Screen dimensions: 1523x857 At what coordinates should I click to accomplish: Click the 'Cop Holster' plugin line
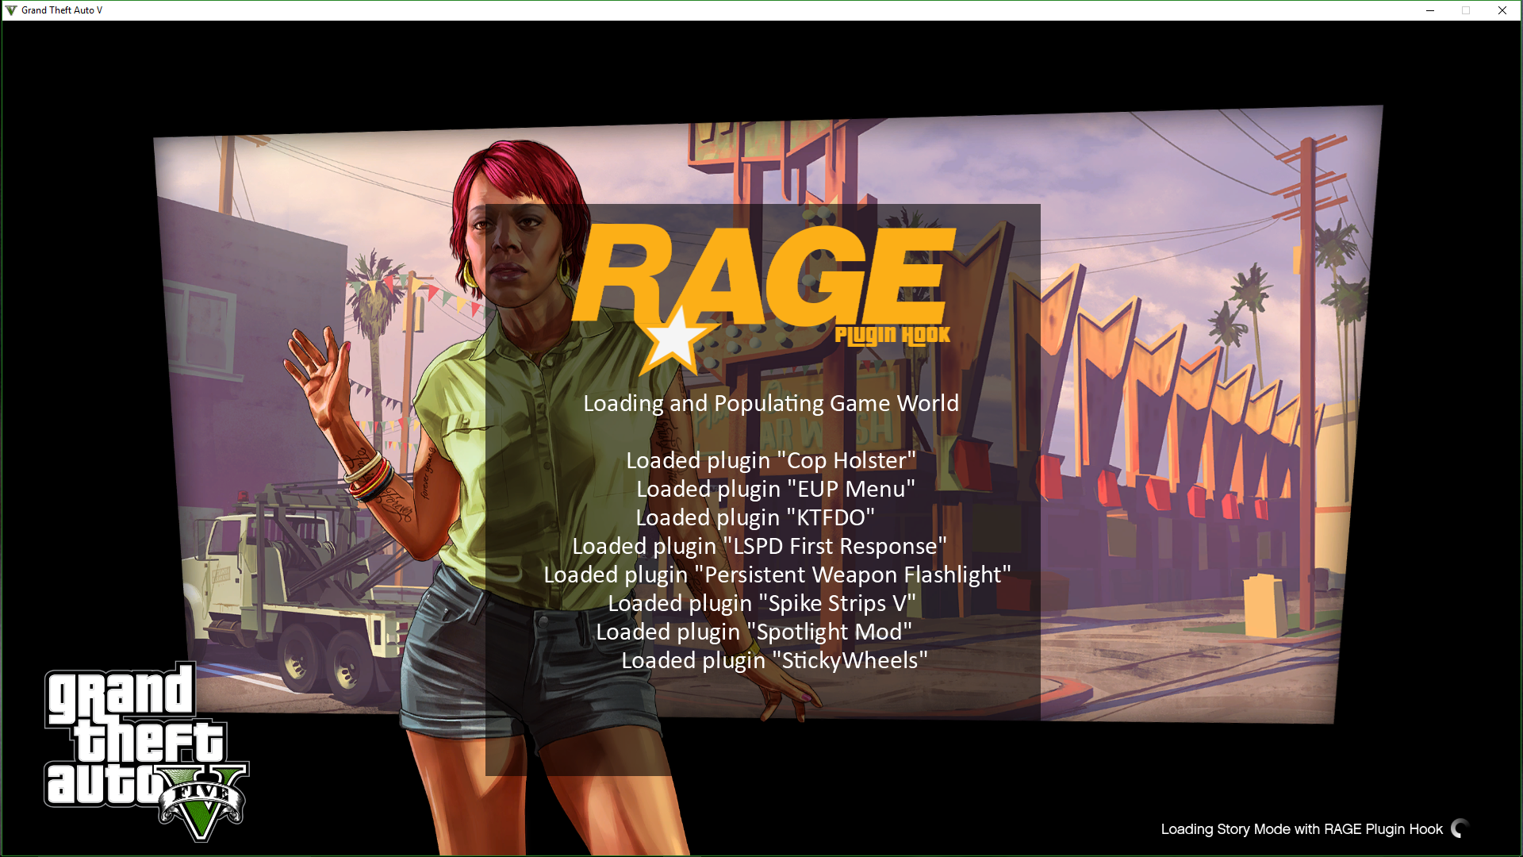click(770, 460)
